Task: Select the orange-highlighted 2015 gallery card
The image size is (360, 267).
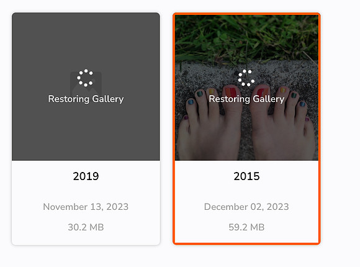Action: point(246,129)
